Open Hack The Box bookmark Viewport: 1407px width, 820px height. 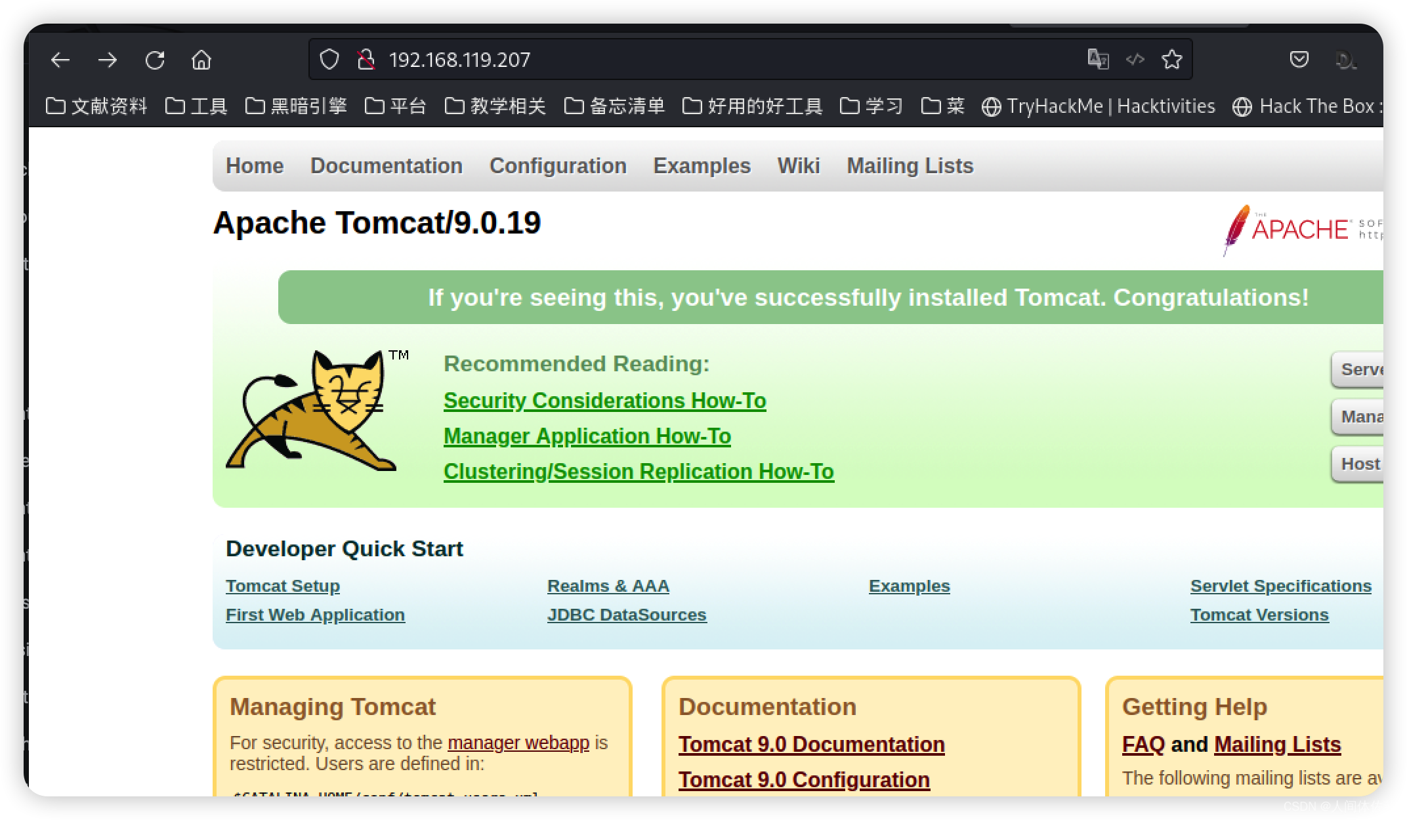click(1307, 106)
